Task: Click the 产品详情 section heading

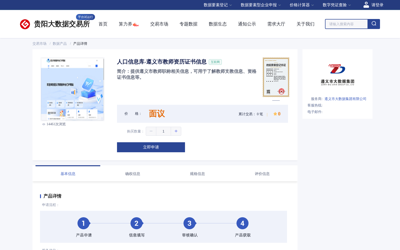Action: [52, 196]
